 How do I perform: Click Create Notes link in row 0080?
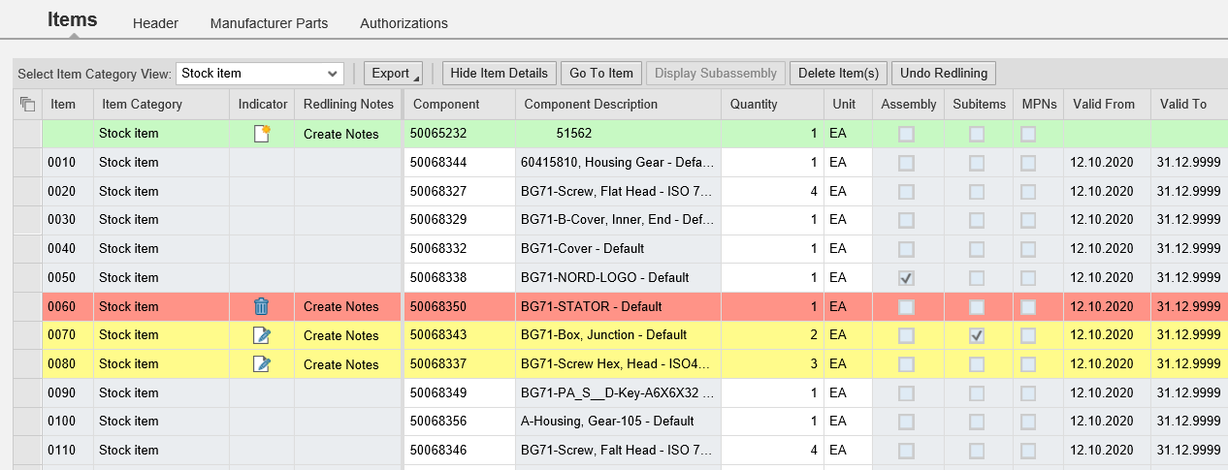[341, 364]
